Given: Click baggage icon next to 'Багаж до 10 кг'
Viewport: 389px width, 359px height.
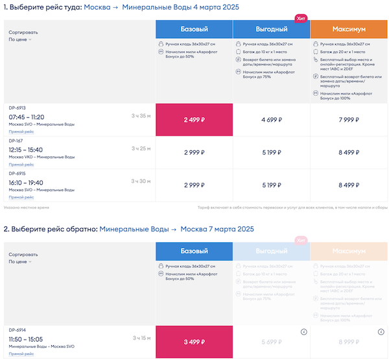Looking at the screenshot, I should coord(238,51).
